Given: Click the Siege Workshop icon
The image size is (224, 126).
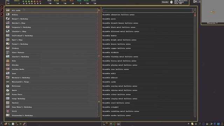Looking at the screenshot, I should pos(8,99).
